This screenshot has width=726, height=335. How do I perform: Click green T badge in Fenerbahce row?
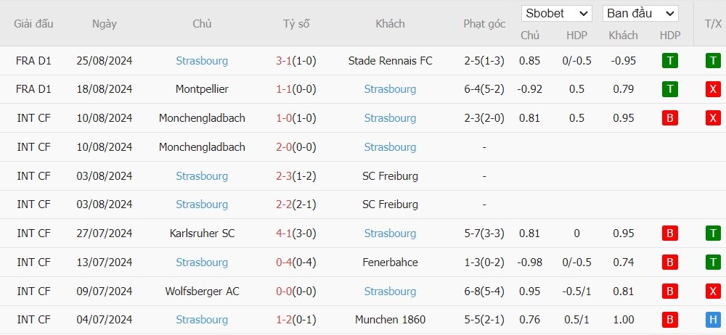pos(713,262)
